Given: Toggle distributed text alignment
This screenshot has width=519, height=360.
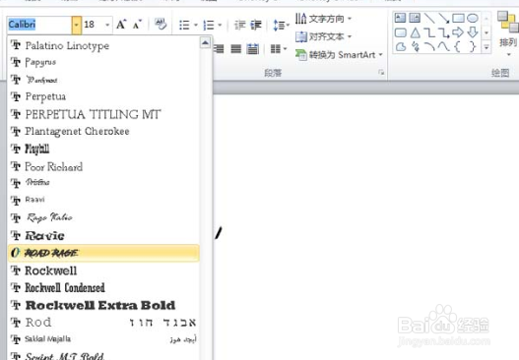Looking at the screenshot, I should (x=253, y=49).
